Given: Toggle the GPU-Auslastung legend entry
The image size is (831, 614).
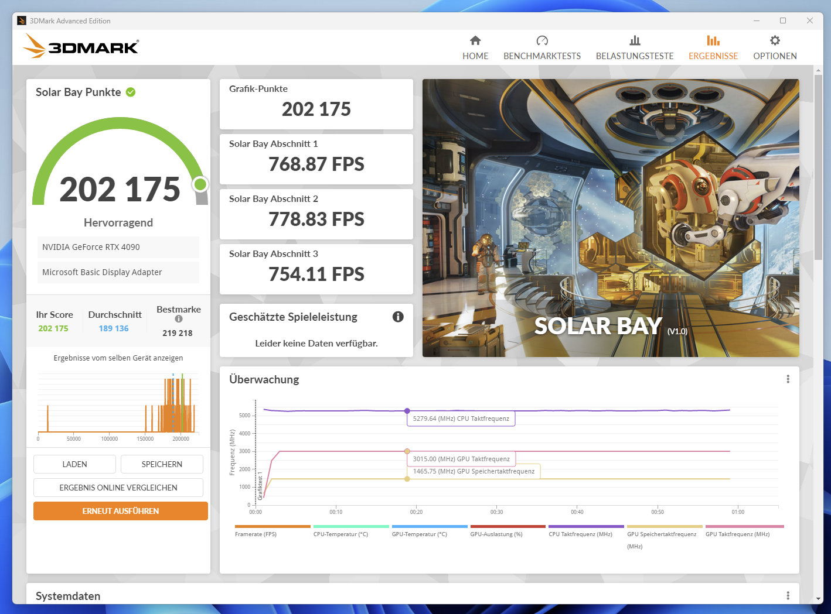Looking at the screenshot, I should pyautogui.click(x=508, y=531).
